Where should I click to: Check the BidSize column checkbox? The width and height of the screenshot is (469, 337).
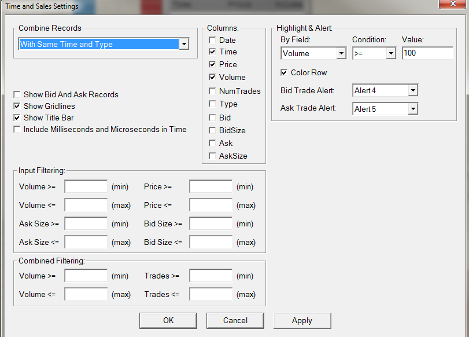click(x=212, y=131)
